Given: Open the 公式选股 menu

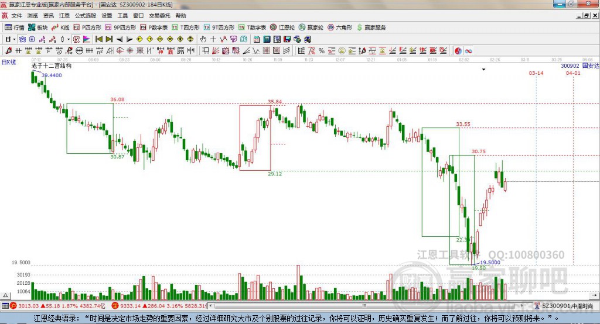Looking at the screenshot, I should (x=86, y=16).
